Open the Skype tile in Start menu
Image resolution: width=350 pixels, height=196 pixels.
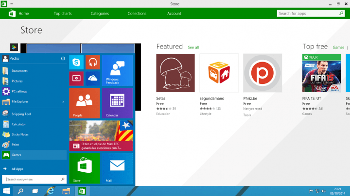click(76, 62)
